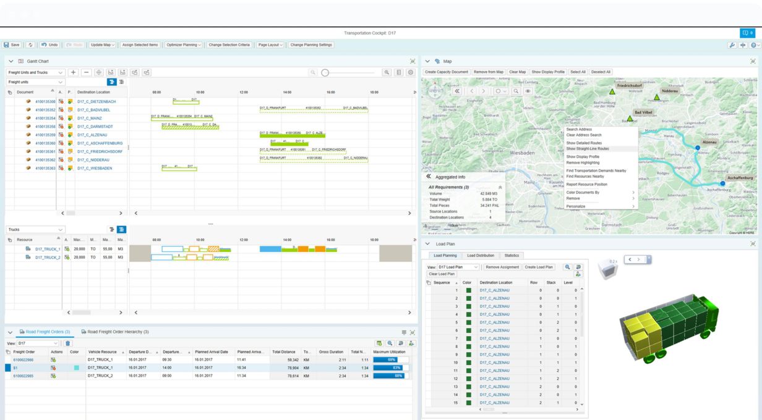The image size is (762, 420).
Task: Click the Gantt chart settings gear icon
Action: pos(411,72)
